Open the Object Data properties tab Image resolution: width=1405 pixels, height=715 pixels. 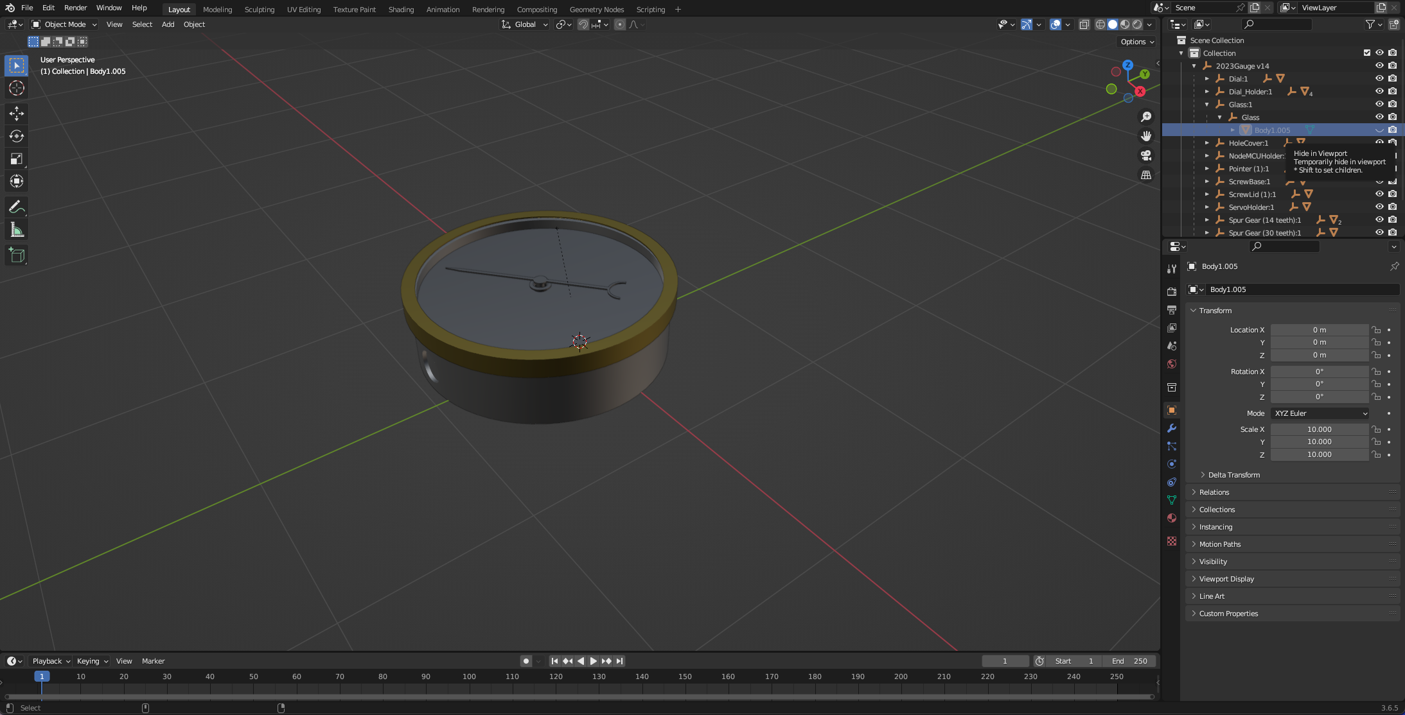point(1172,500)
